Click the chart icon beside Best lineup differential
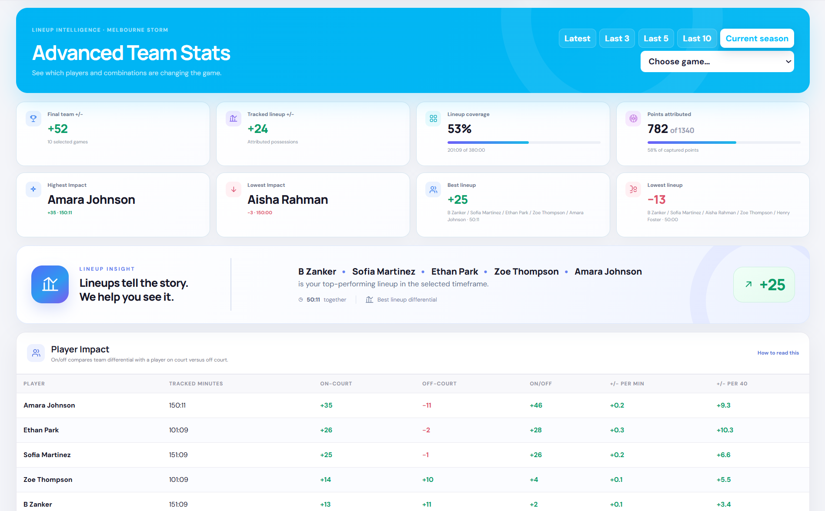The width and height of the screenshot is (825, 511). click(369, 300)
